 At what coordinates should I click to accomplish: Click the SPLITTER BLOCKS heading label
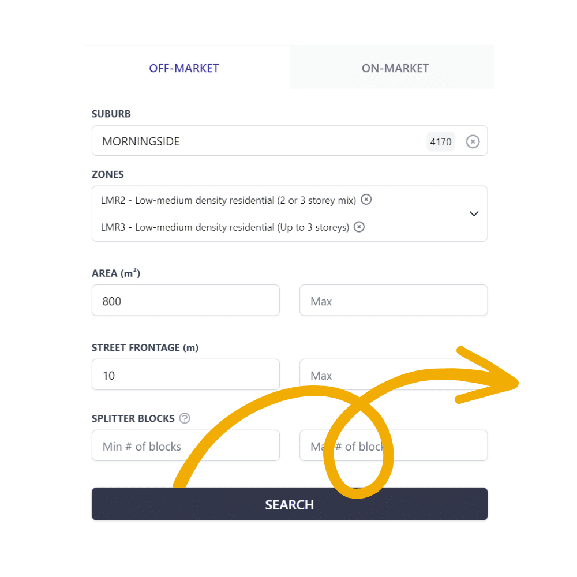[133, 418]
